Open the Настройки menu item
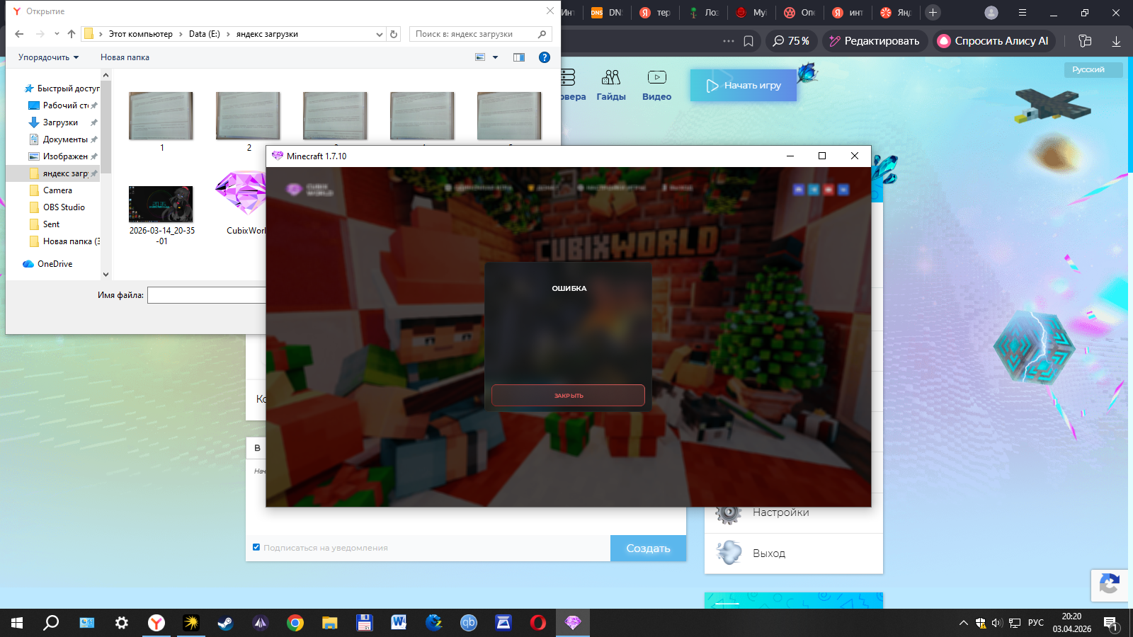 (780, 513)
